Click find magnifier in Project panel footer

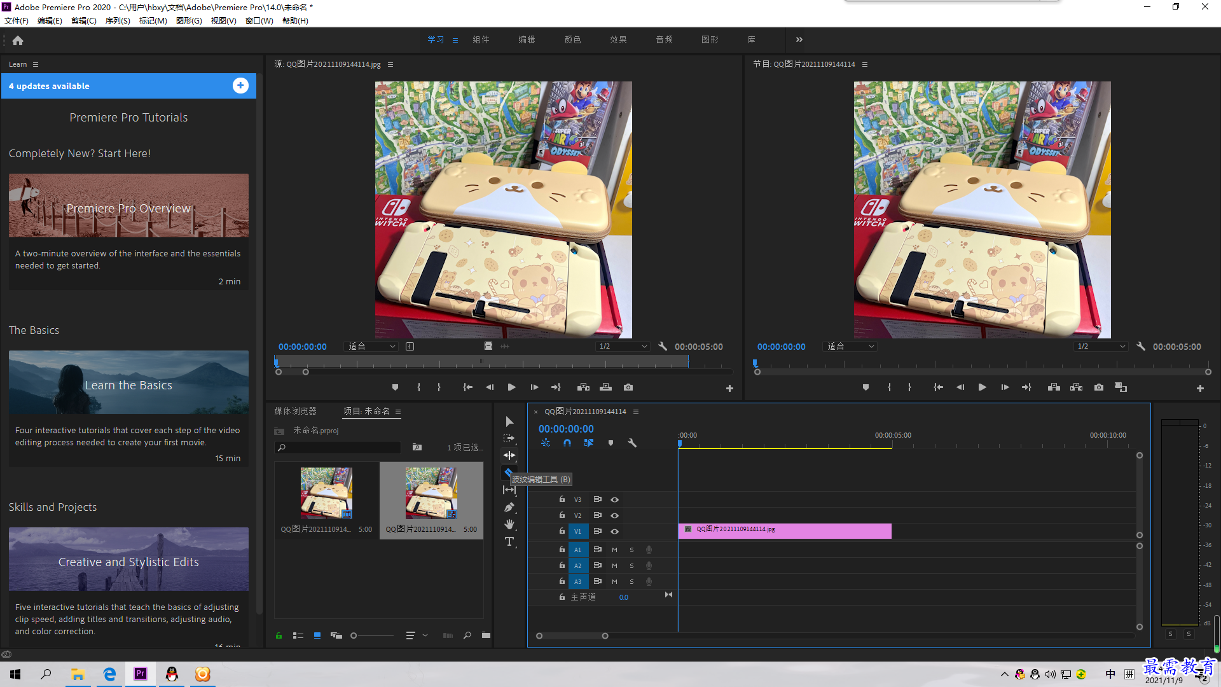(x=467, y=635)
